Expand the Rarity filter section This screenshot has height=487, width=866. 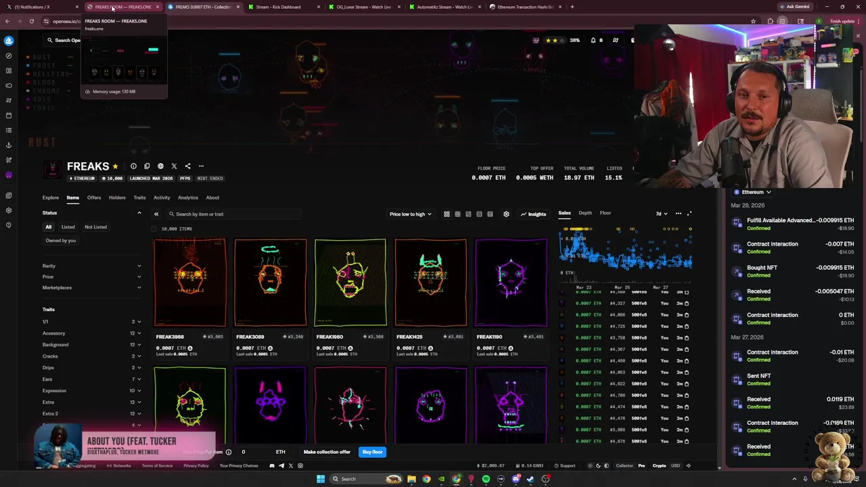[x=92, y=266]
